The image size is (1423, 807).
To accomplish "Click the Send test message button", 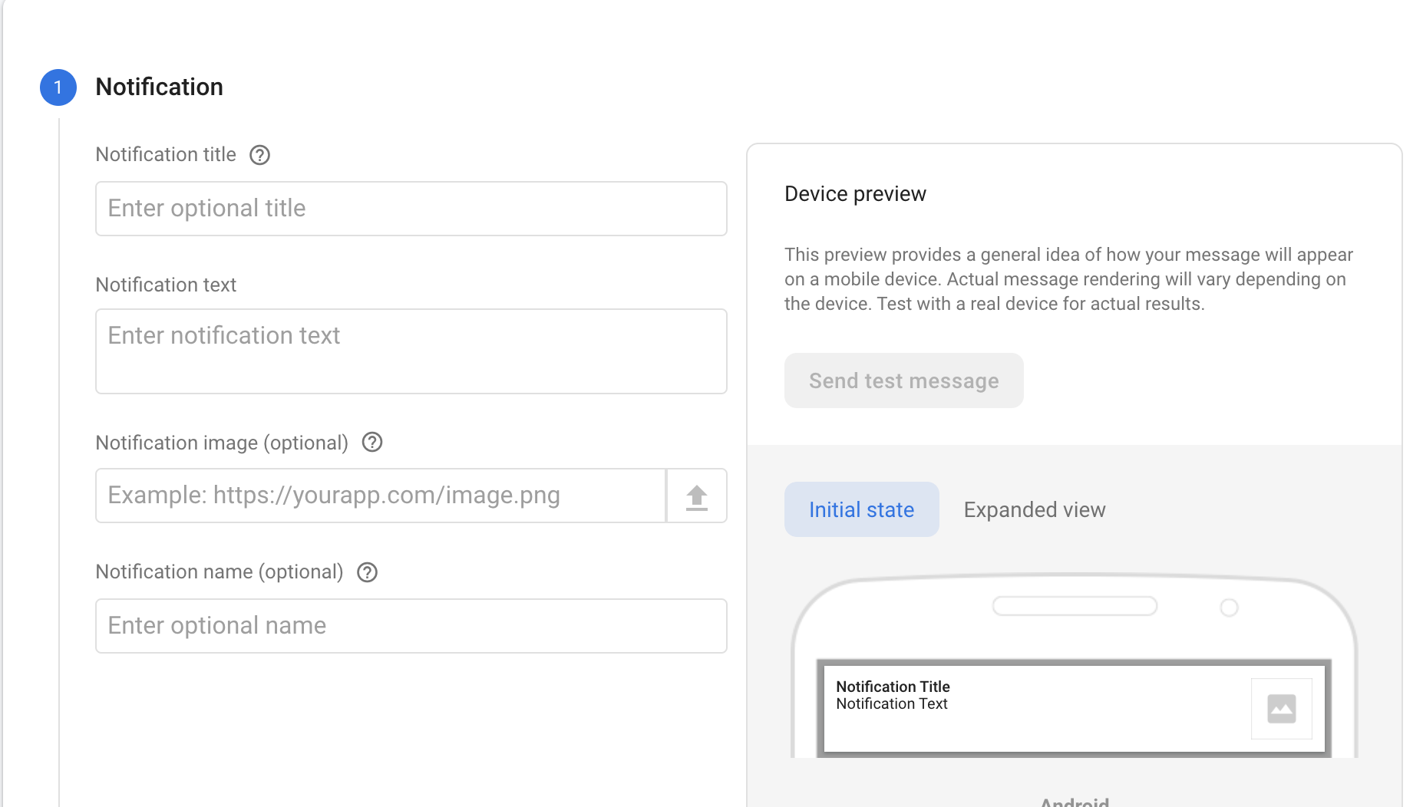I will click(x=904, y=380).
